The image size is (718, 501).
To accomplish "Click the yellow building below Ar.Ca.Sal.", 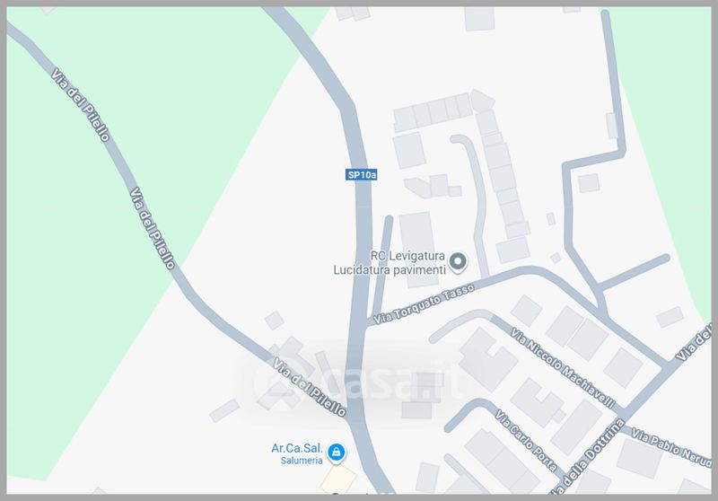I will (x=338, y=480).
